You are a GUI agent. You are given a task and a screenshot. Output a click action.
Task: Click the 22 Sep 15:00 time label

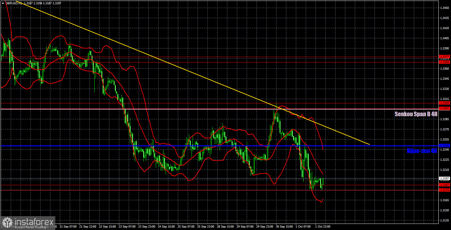pos(107,227)
